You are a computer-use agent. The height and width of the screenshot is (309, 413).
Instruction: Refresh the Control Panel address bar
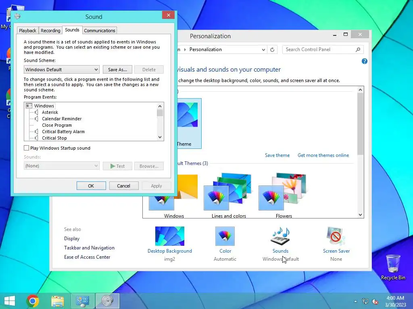[272, 49]
